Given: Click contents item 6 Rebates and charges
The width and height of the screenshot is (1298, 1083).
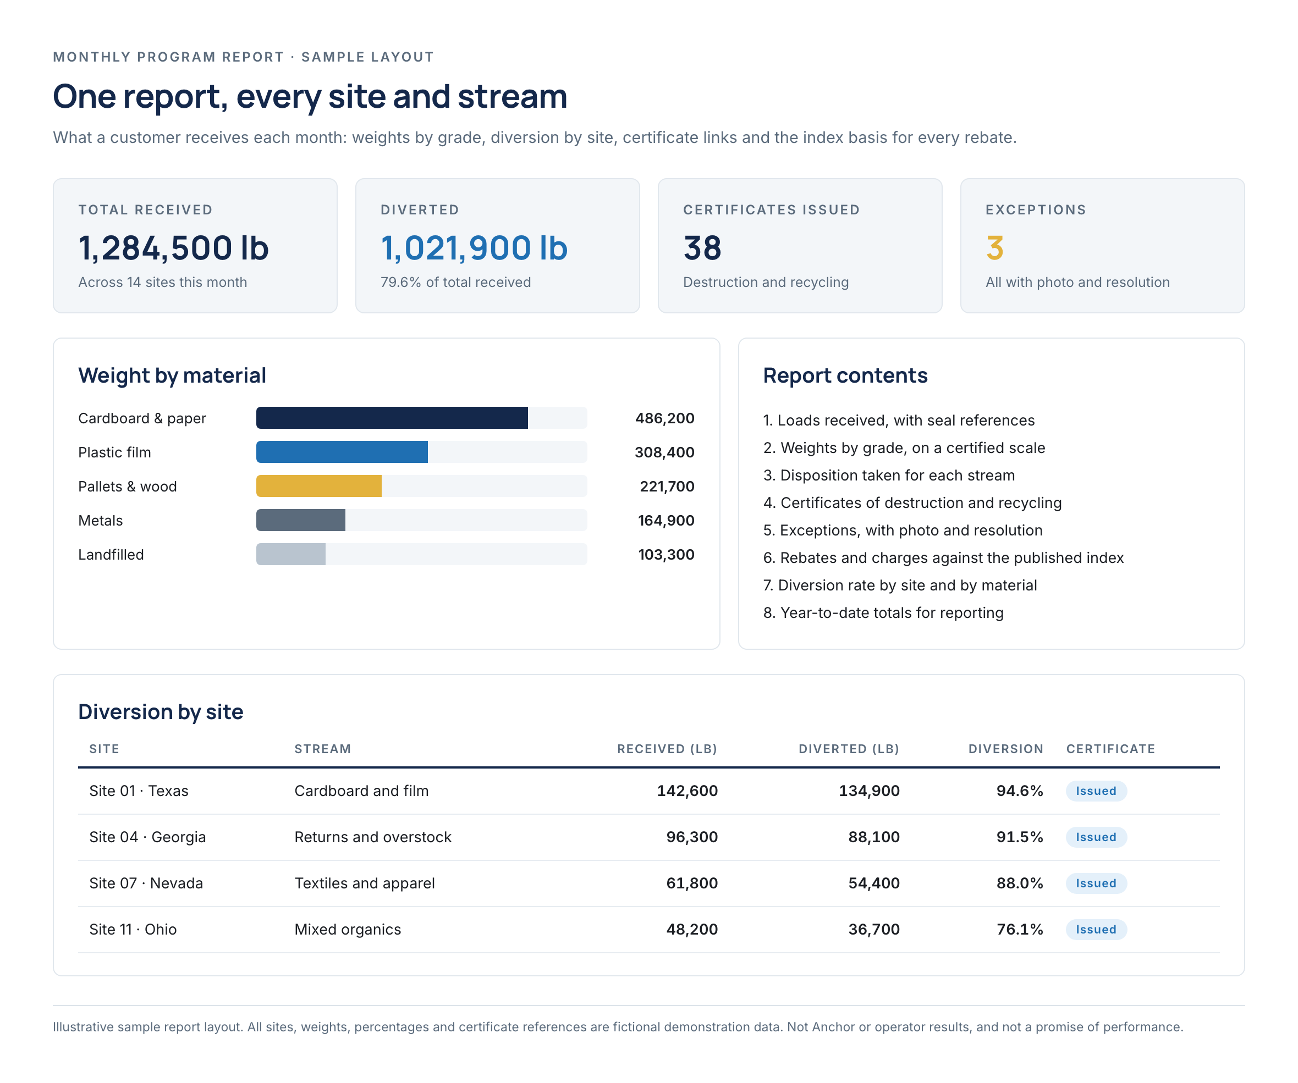Looking at the screenshot, I should pyautogui.click(x=943, y=558).
